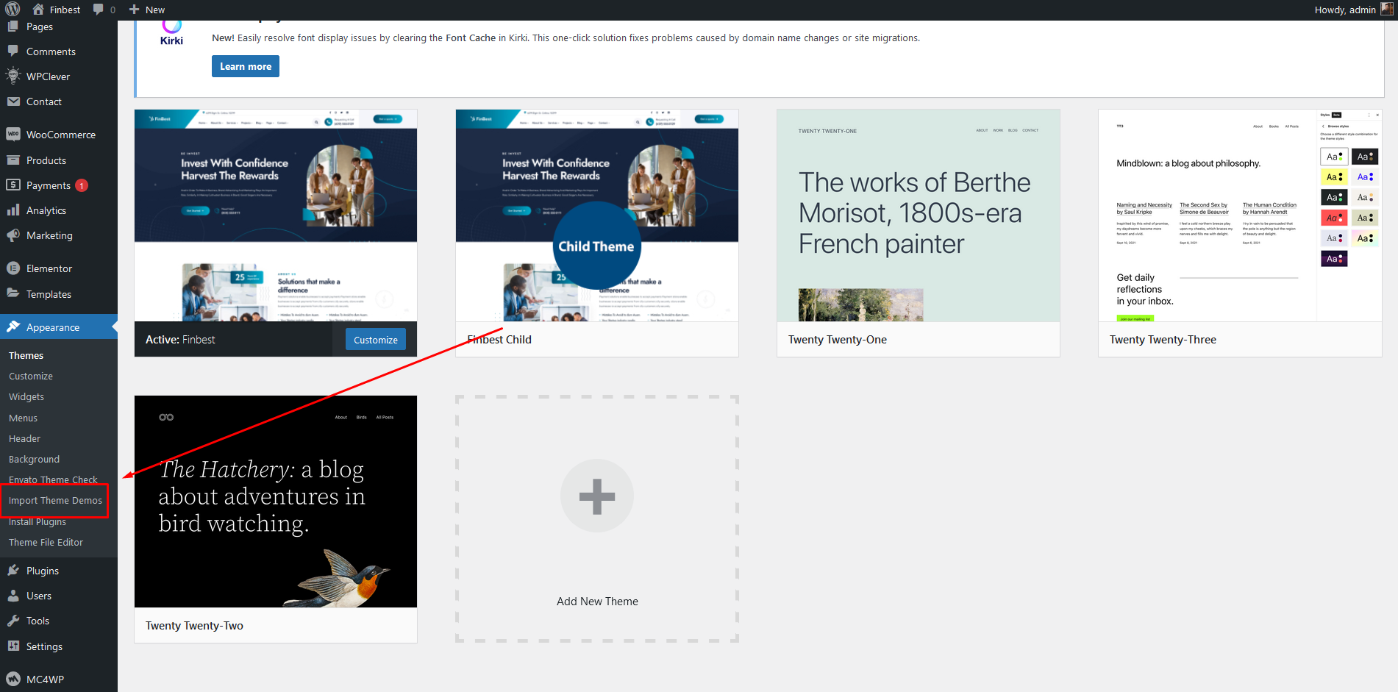Click the Marketing megaphone icon
1398x692 pixels.
point(13,235)
